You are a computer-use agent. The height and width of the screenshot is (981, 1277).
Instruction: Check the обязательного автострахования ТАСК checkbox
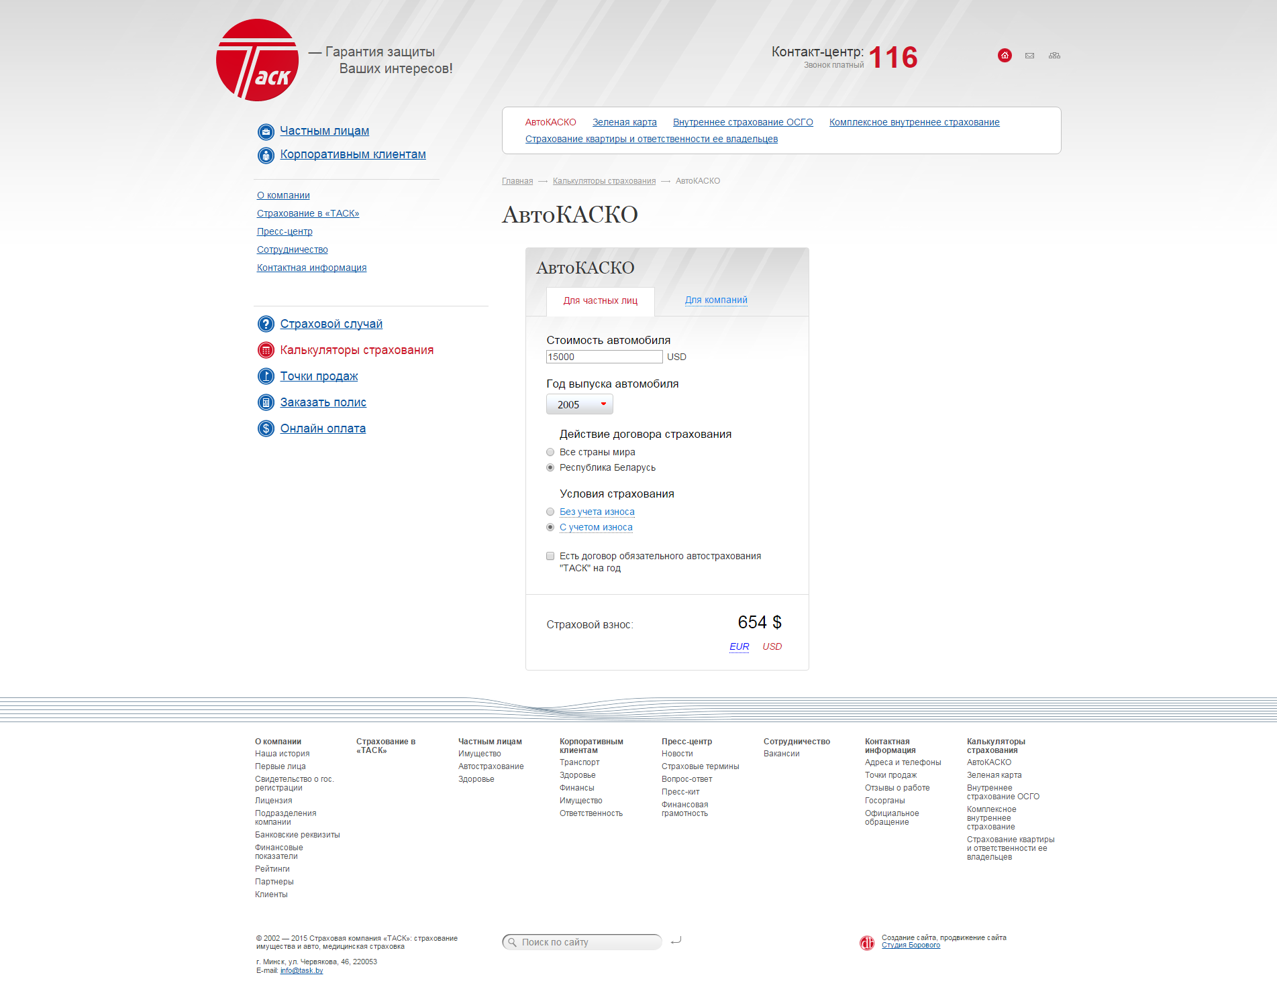point(550,556)
